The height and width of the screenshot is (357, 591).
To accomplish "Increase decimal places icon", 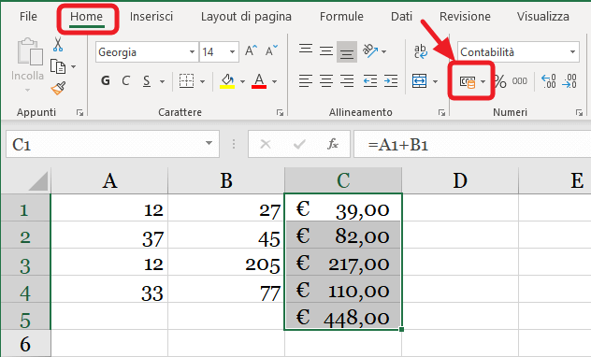I will click(x=548, y=81).
